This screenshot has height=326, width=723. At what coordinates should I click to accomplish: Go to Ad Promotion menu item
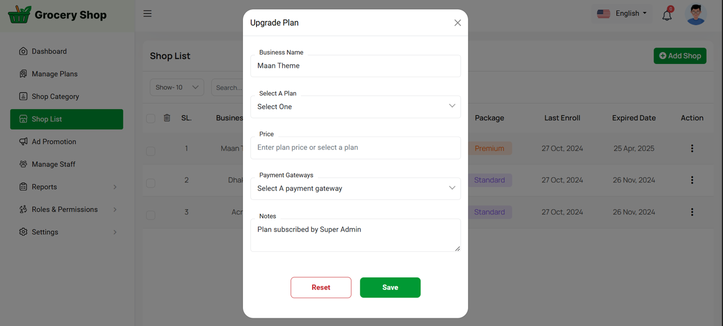(x=54, y=141)
